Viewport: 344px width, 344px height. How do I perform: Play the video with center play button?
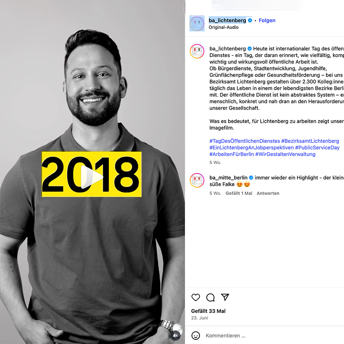pyautogui.click(x=91, y=177)
